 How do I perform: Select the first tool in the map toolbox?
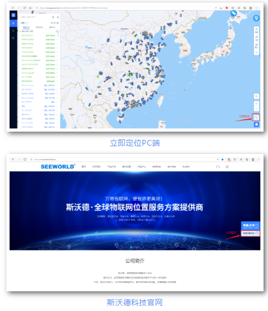pyautogui.click(x=257, y=30)
